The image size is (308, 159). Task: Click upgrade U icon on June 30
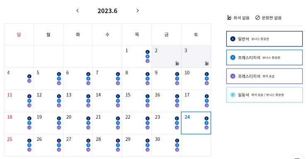point(177,150)
